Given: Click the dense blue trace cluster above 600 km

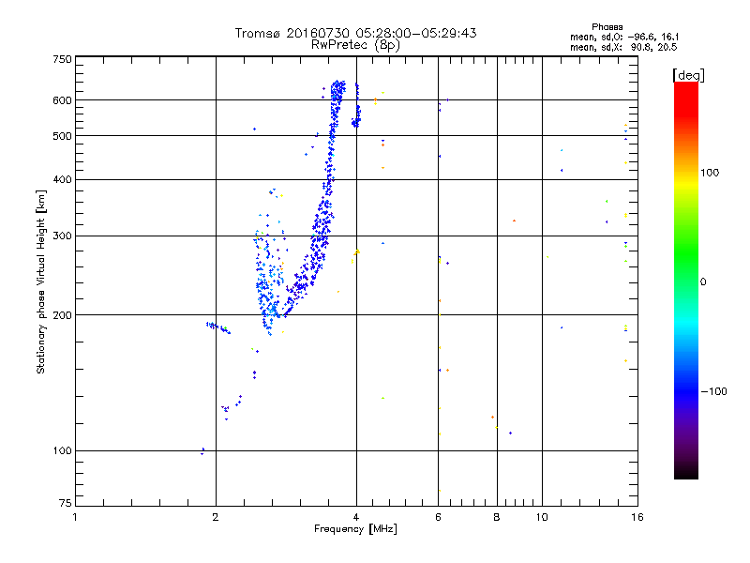Looking at the screenshot, I should (x=337, y=91).
